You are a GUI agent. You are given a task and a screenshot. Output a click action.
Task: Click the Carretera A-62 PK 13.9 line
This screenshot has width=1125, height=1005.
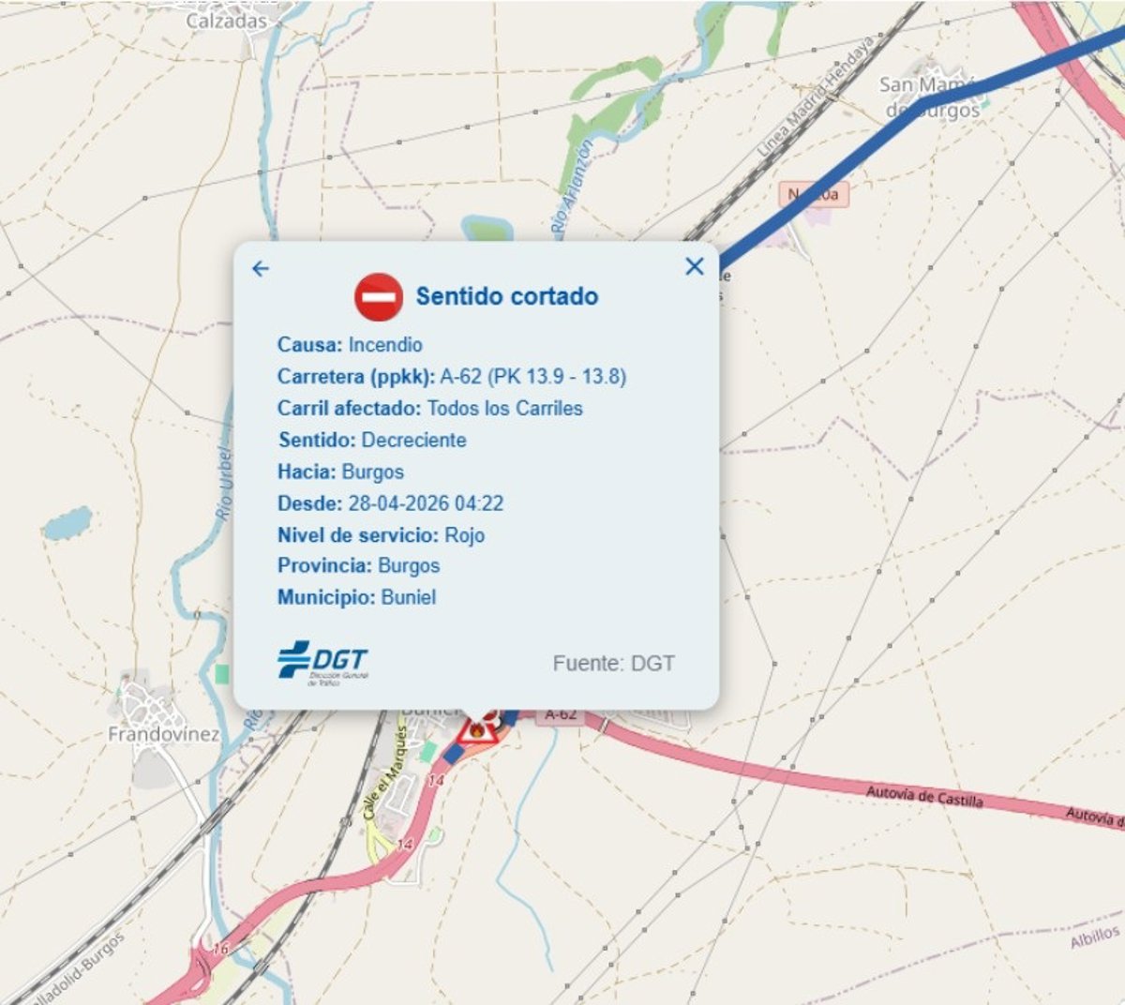(x=452, y=377)
